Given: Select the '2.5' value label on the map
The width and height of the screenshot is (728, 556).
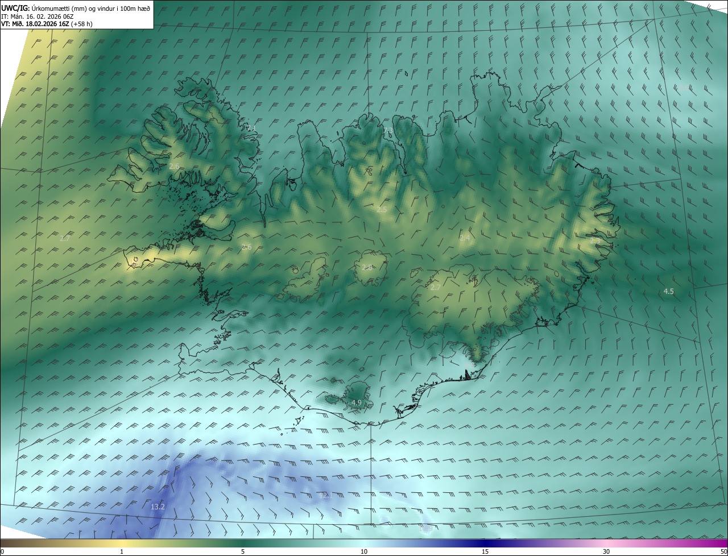Looking at the screenshot, I should (x=382, y=210).
